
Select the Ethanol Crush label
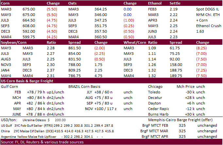[x=209, y=26]
